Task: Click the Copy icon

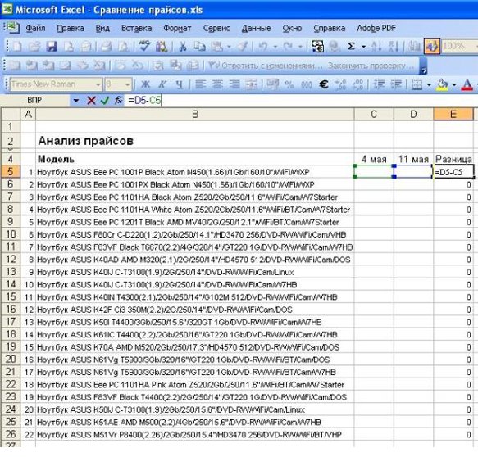Action: click(x=200, y=47)
